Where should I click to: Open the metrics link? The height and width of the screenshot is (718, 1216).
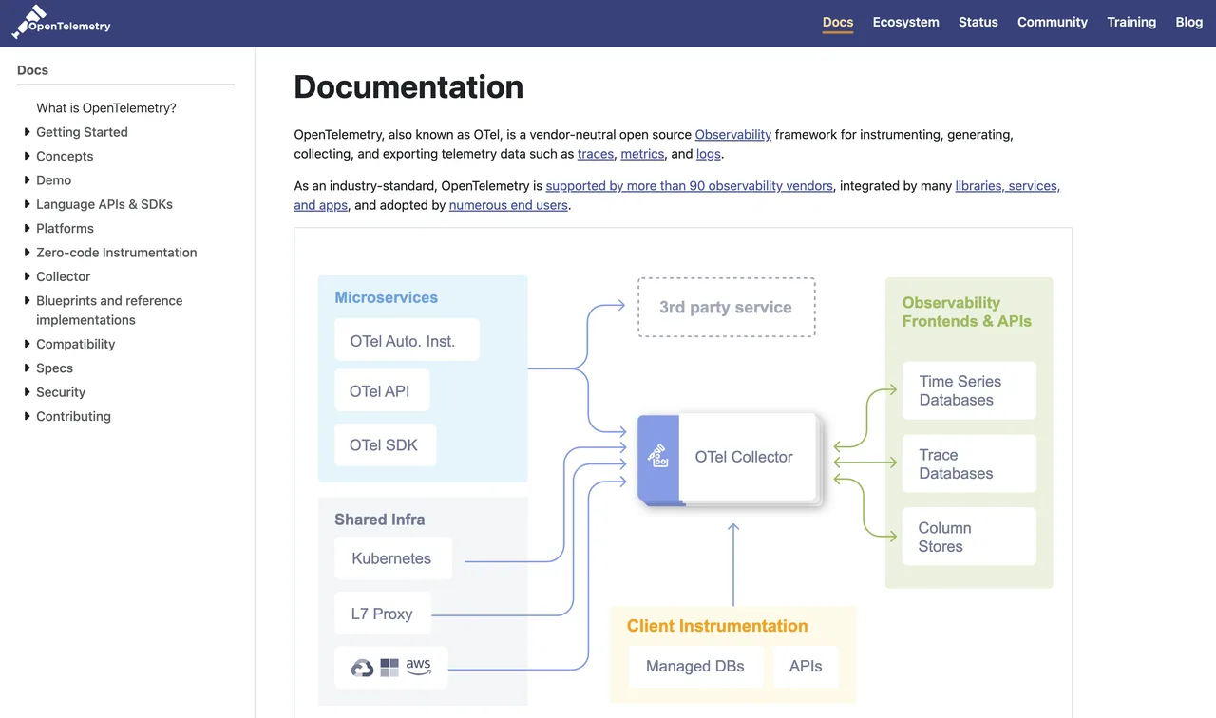click(x=642, y=154)
